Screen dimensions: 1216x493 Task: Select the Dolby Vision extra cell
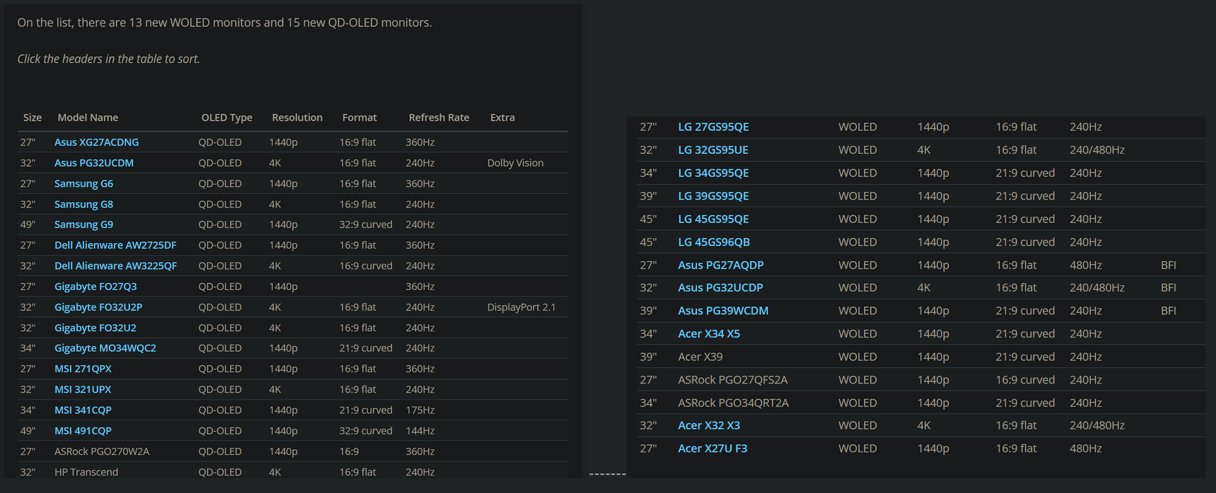click(515, 162)
